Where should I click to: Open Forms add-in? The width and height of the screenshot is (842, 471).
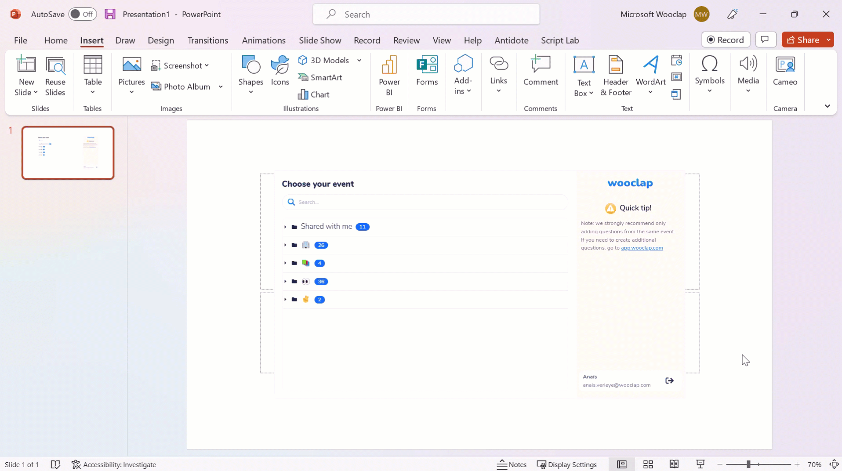[x=427, y=71]
